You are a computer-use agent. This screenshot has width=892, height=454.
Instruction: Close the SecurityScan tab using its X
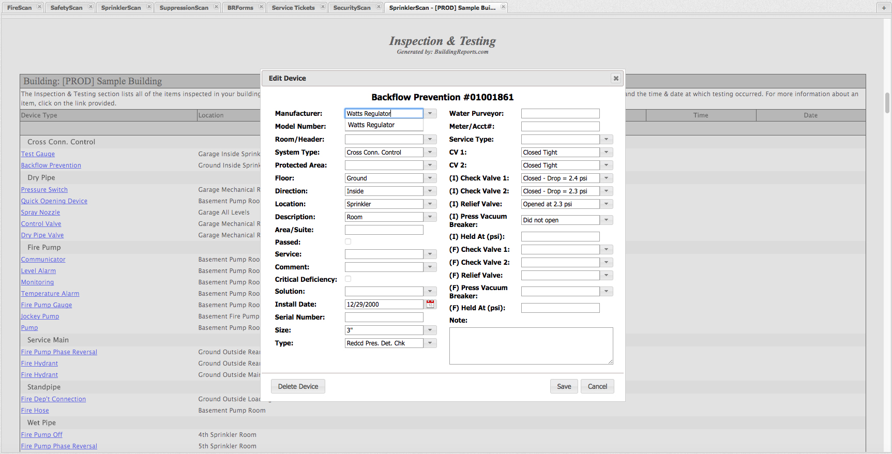[379, 7]
